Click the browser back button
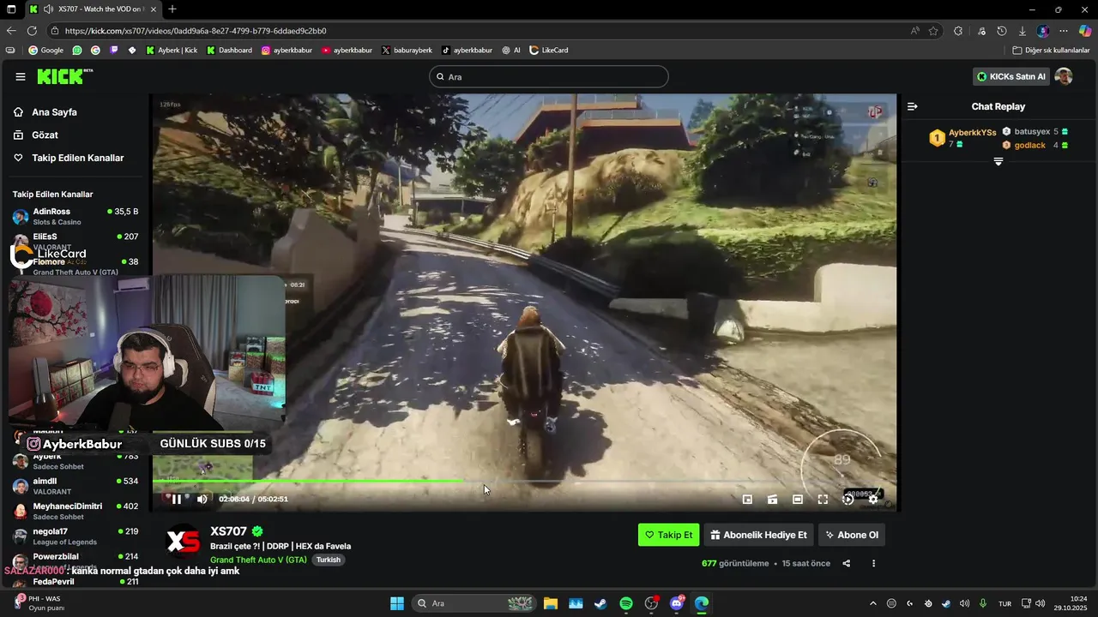The height and width of the screenshot is (617, 1098). pyautogui.click(x=11, y=31)
